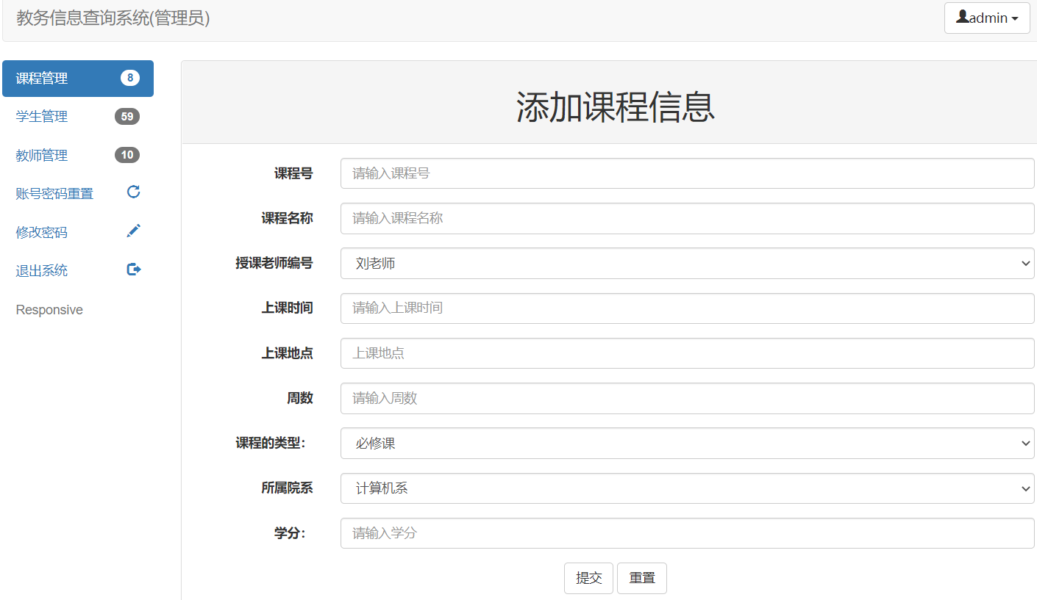The image size is (1037, 600).
Task: Click the Responsive text in sidebar
Action: (x=49, y=310)
